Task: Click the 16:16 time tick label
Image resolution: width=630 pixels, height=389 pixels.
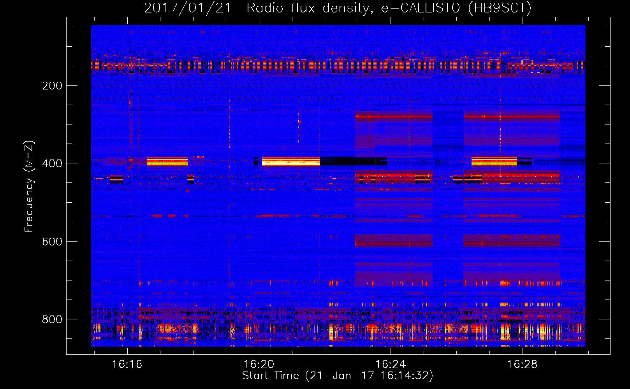Action: (x=127, y=364)
